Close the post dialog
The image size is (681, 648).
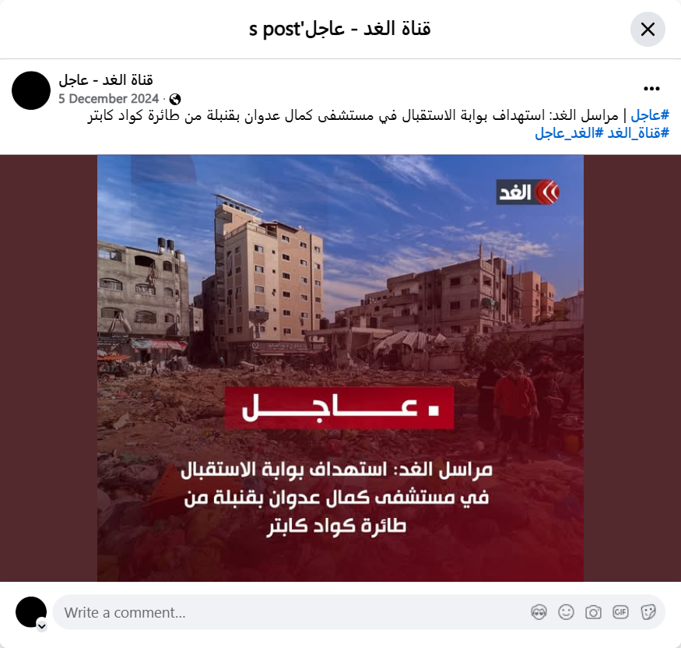click(x=648, y=30)
